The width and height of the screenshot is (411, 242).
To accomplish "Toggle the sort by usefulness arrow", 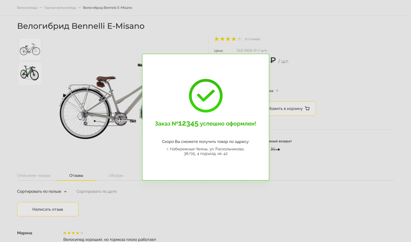I will point(65,192).
